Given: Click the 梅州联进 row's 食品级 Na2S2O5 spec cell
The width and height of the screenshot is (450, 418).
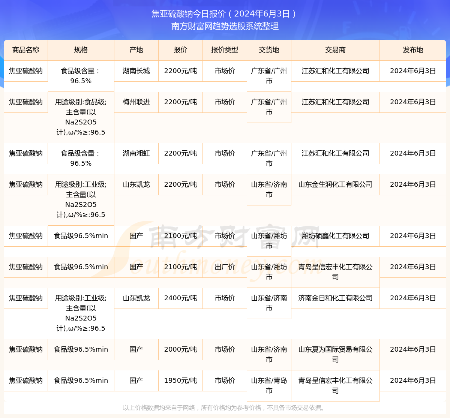Looking at the screenshot, I should click(81, 117).
